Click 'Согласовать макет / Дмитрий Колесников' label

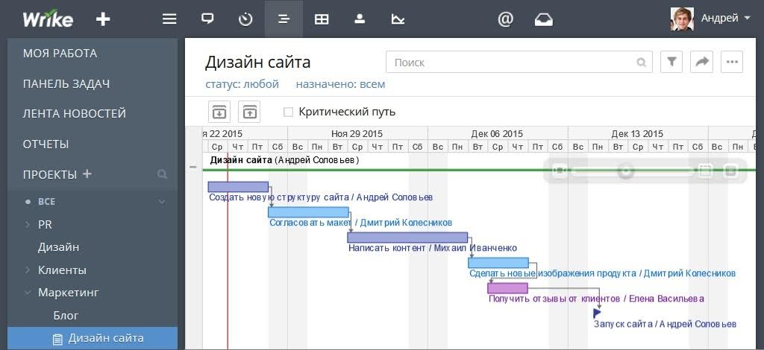click(361, 223)
